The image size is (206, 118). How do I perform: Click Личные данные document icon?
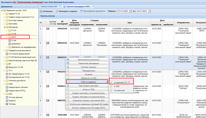coord(7,97)
